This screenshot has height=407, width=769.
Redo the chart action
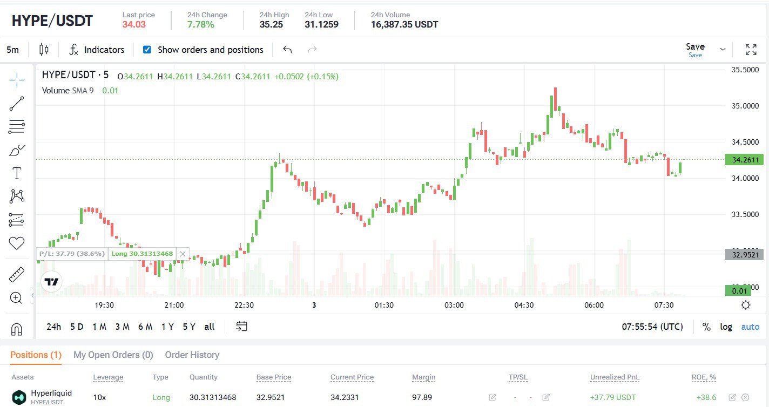click(x=312, y=50)
